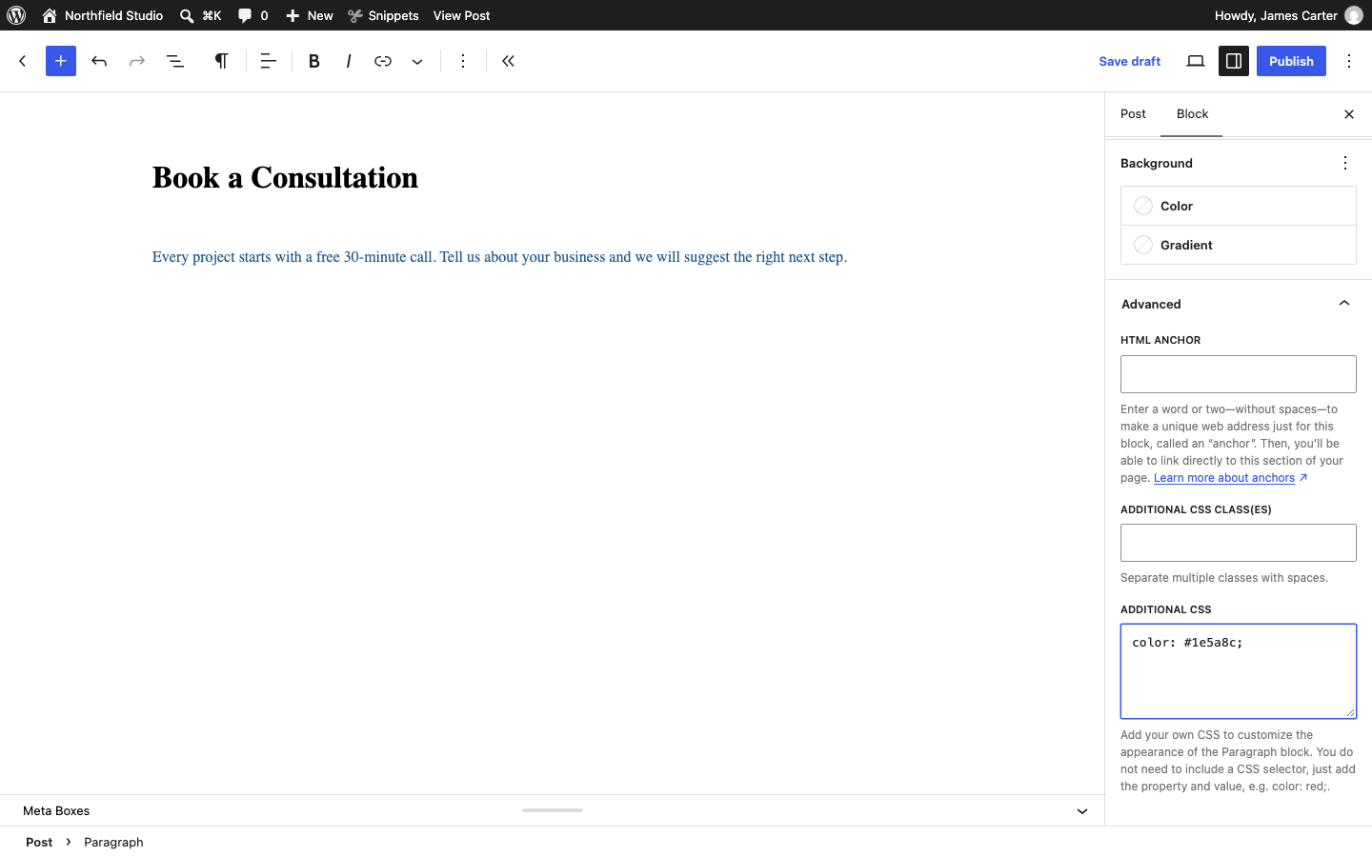
Task: Toggle italic formatting
Action: tap(349, 61)
